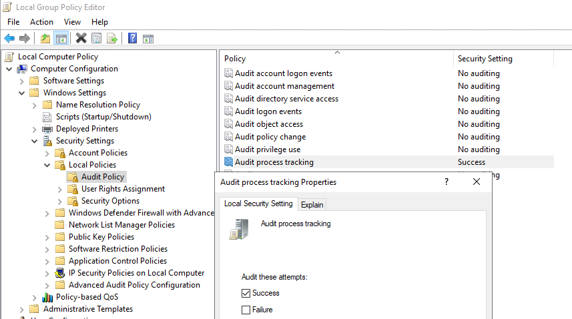Viewport: 572px width, 319px height.
Task: Click icon beside Audit account management
Action: click(x=228, y=86)
